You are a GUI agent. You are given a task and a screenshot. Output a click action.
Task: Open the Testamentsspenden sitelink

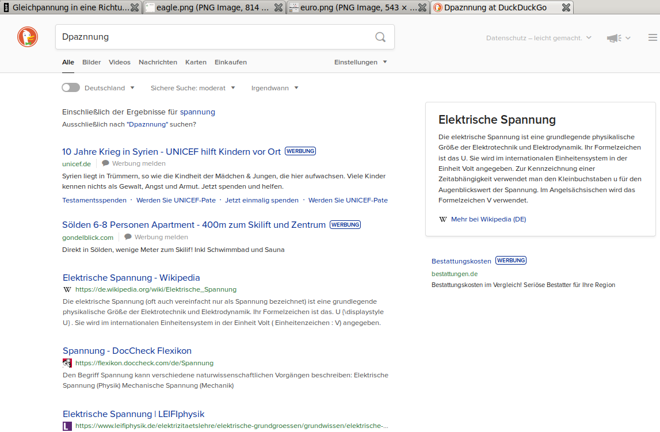(x=94, y=200)
